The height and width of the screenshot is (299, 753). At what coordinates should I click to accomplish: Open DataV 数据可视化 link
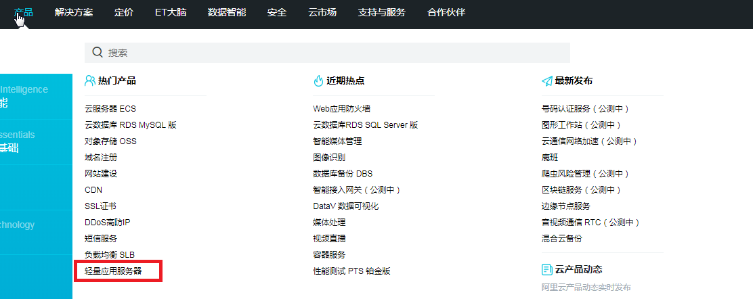point(346,206)
